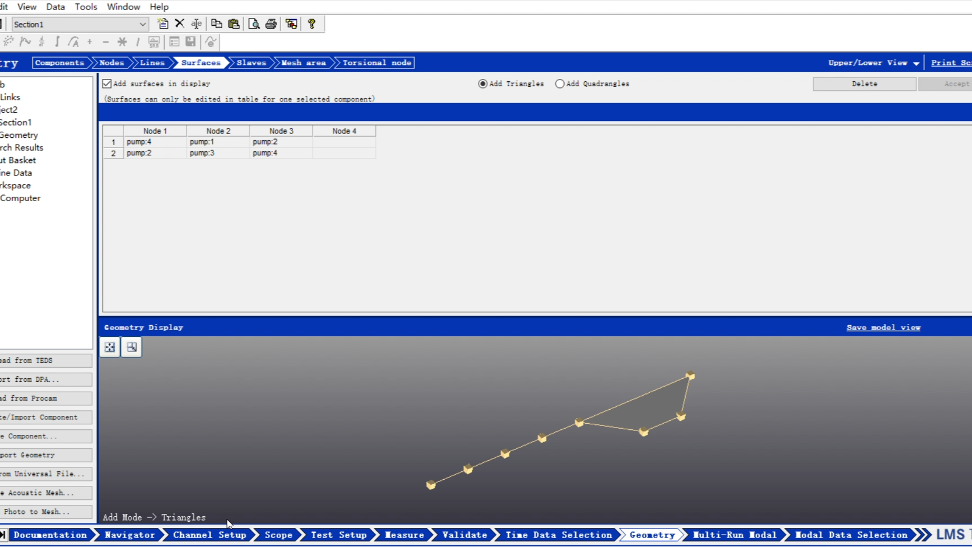Click the Copy toolbar icon
Viewport: 972px width, 547px height.
(216, 24)
